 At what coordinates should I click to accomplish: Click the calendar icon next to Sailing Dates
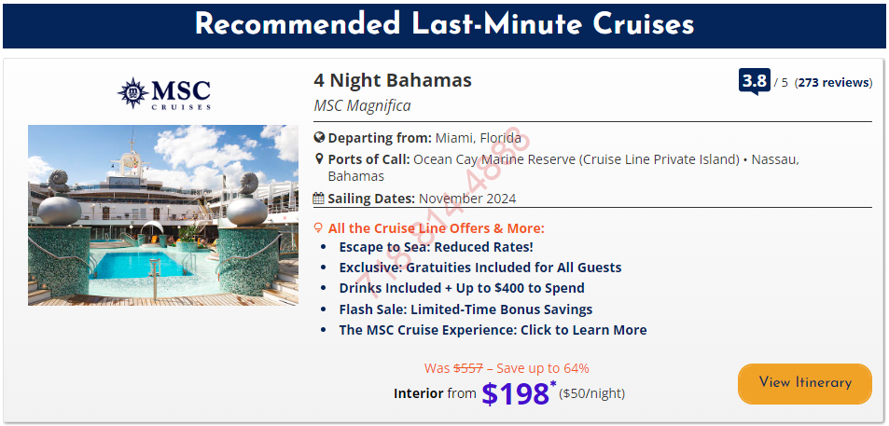319,199
